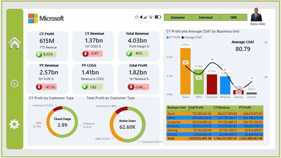281x158 pixels.
Task: Click the 8.33% YTD Revenue indicator
Action: [46, 54]
